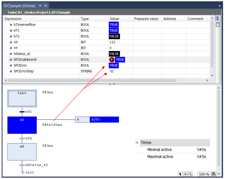Open the zoom options icon beside 100 %
The height and width of the screenshot is (179, 225).
click(x=214, y=174)
